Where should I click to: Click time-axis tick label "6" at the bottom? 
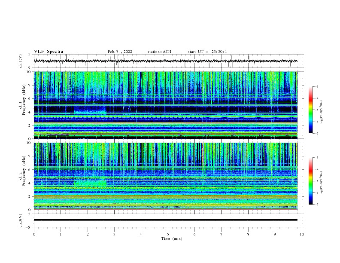(194, 234)
